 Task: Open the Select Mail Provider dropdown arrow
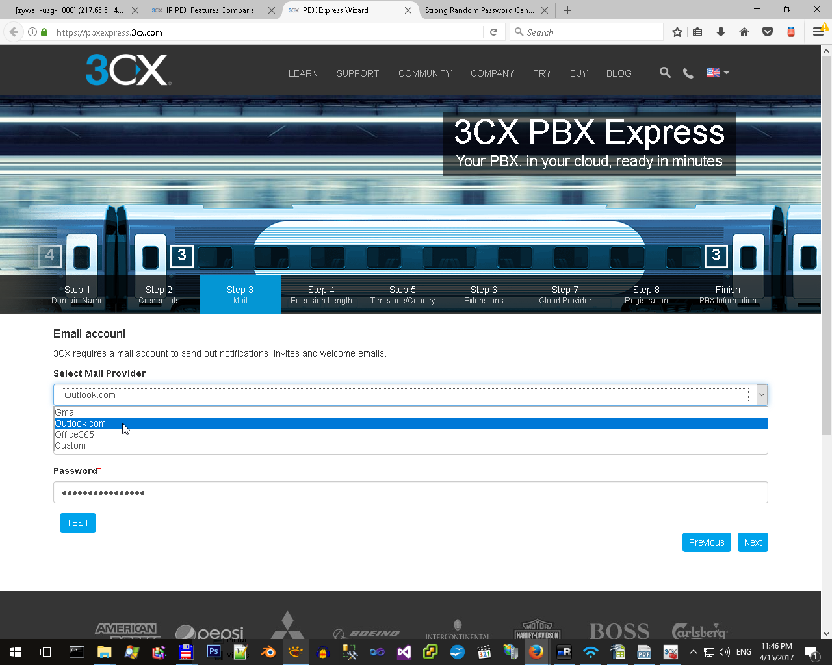coord(761,395)
